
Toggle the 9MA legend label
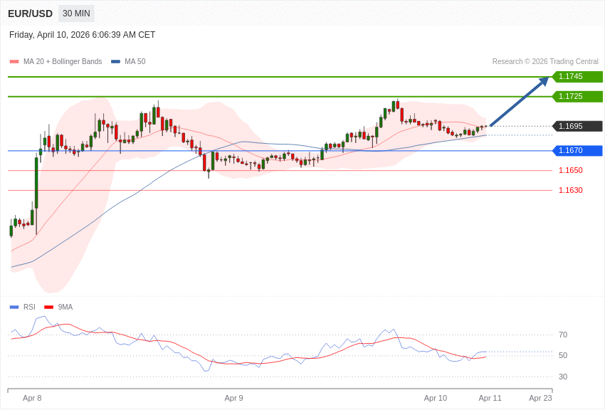[65, 307]
